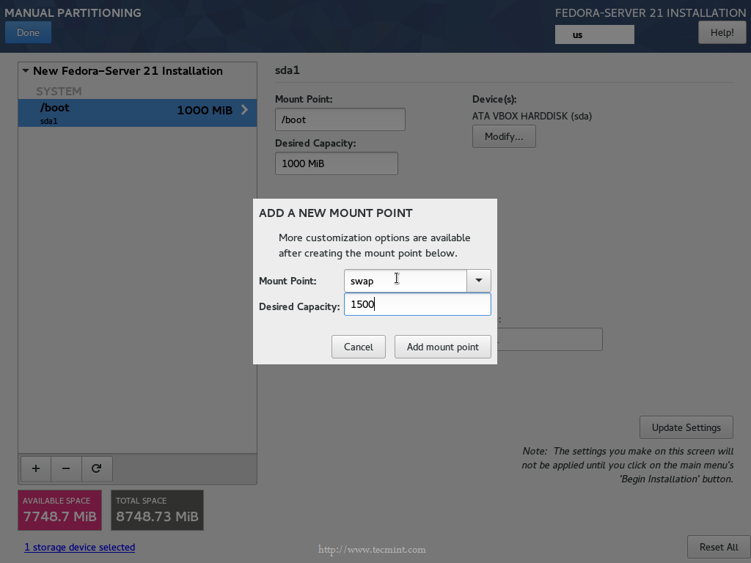The width and height of the screenshot is (751, 563).
Task: Click the partially hidden field behind the dialog
Action: pos(550,339)
